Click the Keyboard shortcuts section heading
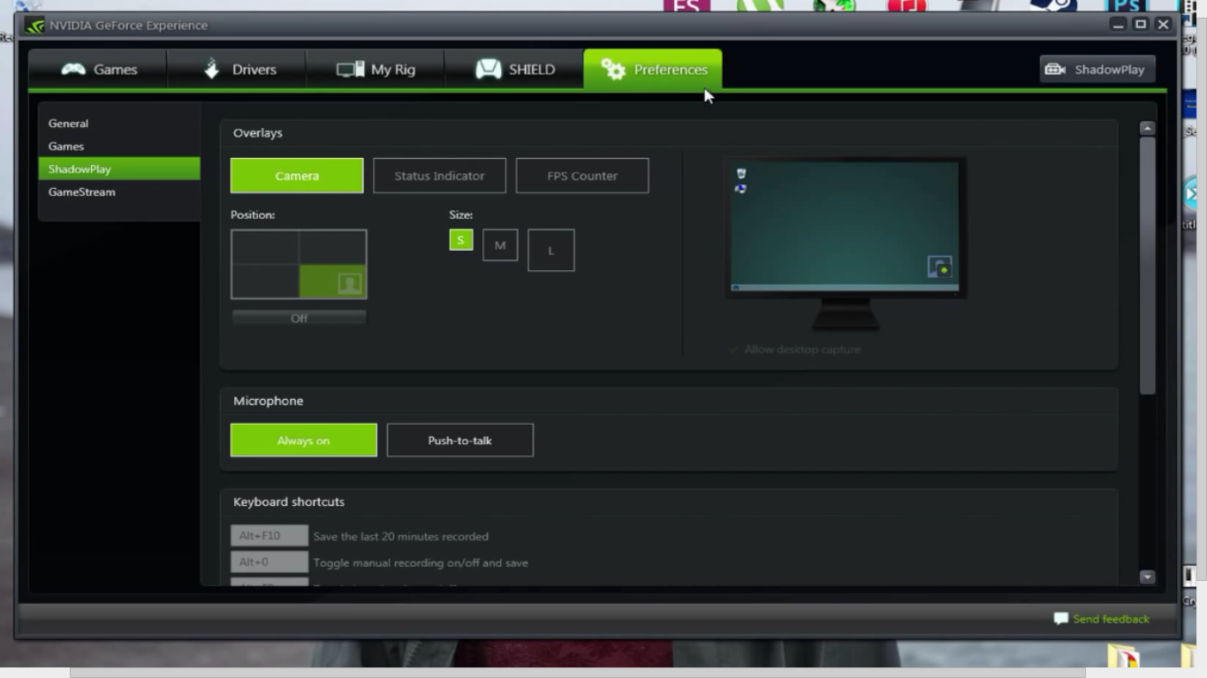1207x678 pixels. pos(289,502)
